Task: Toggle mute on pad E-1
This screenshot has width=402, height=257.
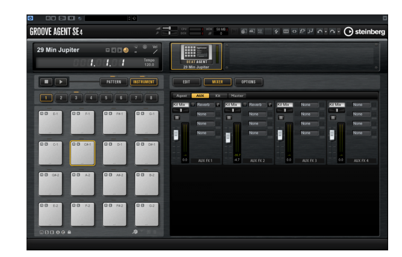Action: pos(42,113)
